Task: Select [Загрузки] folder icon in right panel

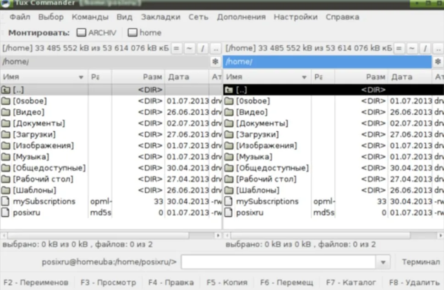Action: point(229,134)
